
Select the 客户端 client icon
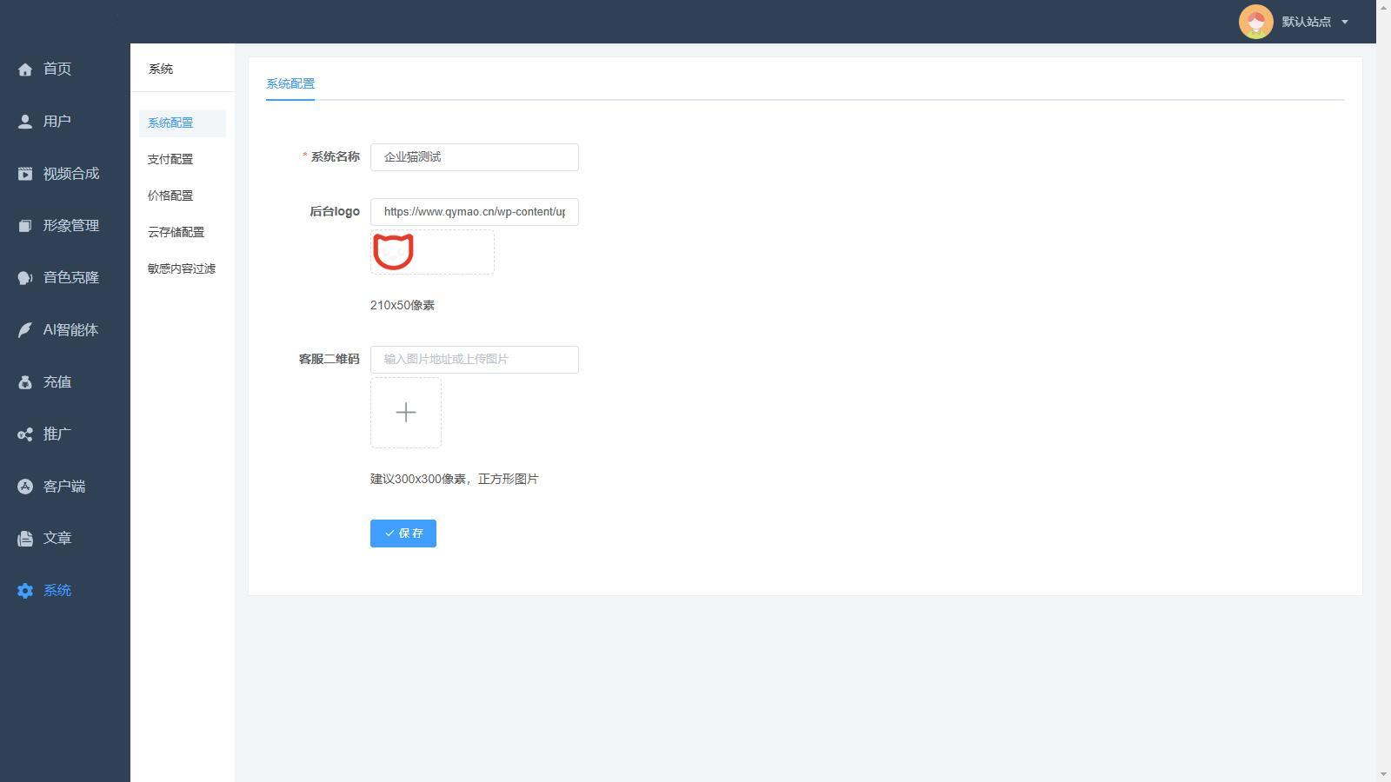[24, 486]
